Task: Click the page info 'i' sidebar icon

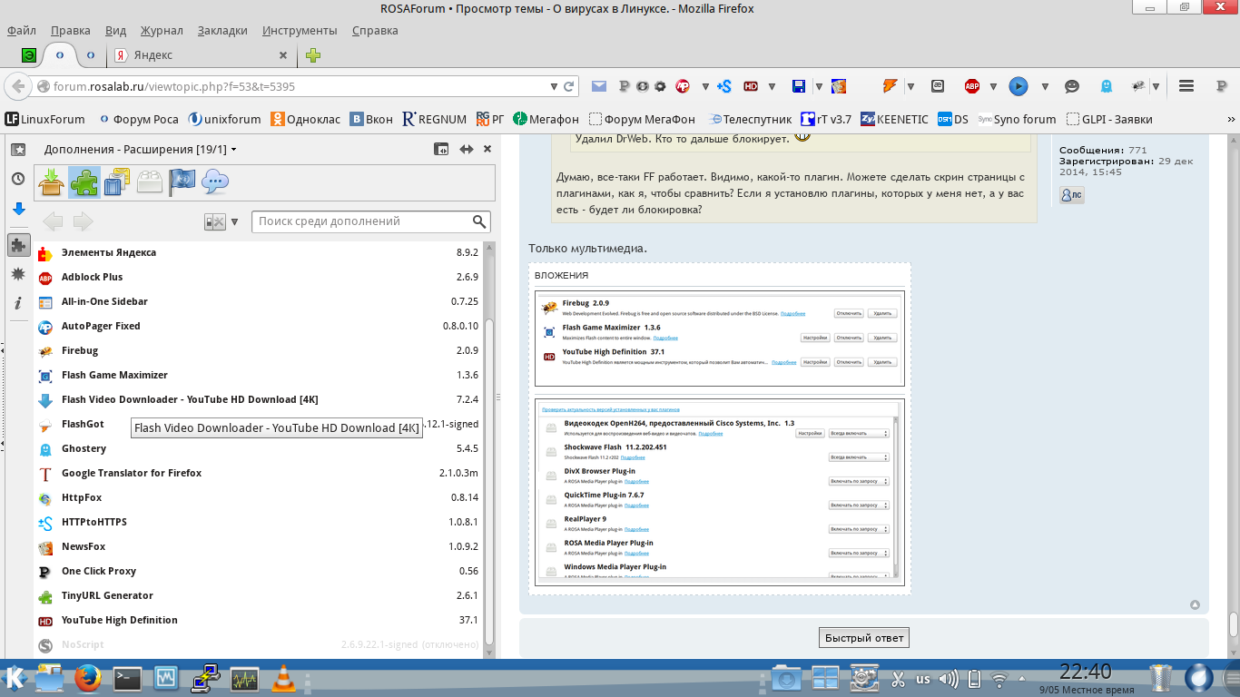Action: pyautogui.click(x=18, y=303)
